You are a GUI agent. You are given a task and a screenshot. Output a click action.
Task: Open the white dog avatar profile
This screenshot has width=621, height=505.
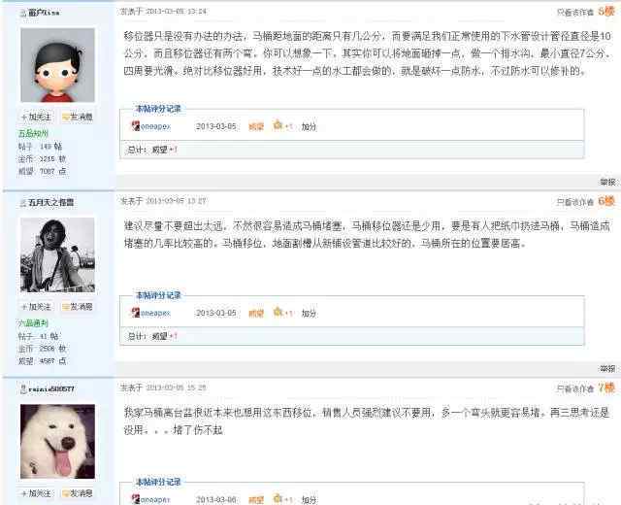click(x=57, y=441)
